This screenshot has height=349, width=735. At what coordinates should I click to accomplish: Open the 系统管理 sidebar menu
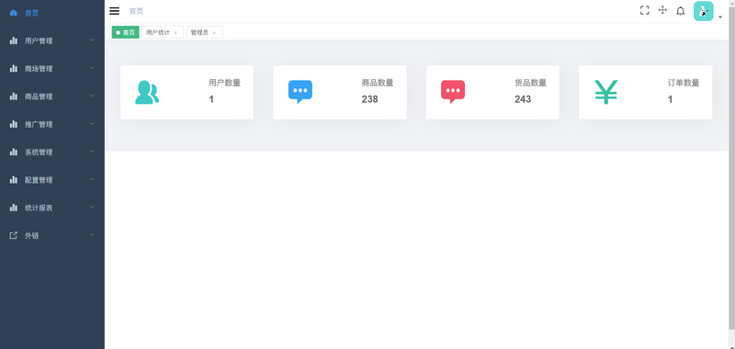tap(52, 152)
